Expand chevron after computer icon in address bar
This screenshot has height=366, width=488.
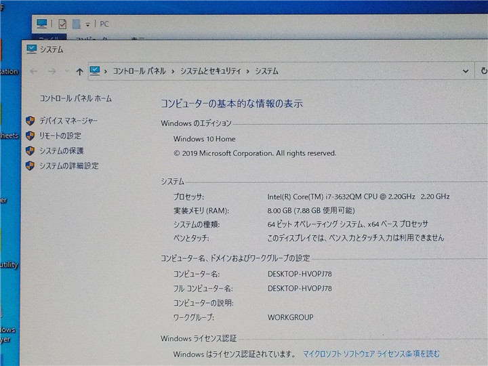tap(106, 72)
